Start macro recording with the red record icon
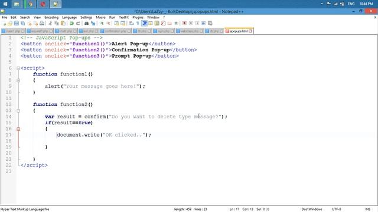 184,24
